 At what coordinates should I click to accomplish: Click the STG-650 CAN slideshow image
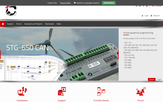coord(59,54)
